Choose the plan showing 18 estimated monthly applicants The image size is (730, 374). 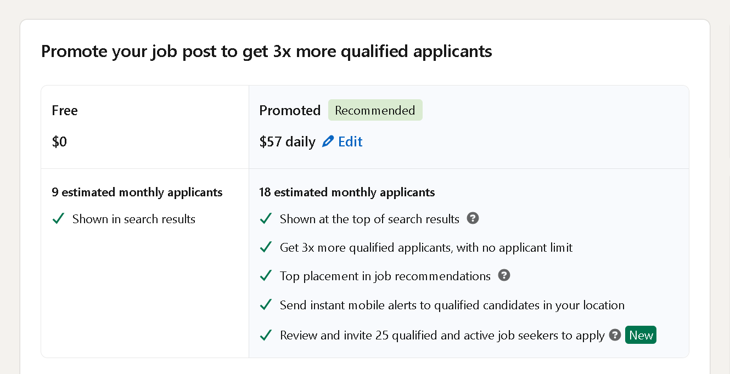[x=347, y=192]
